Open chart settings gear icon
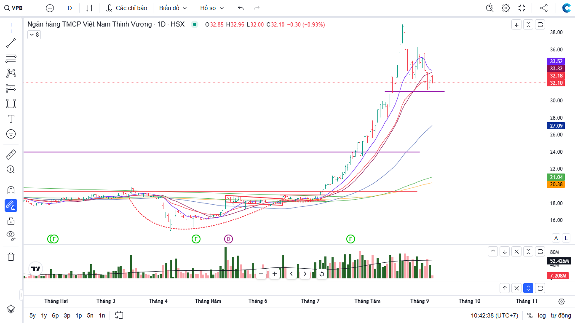The image size is (575, 323). pyautogui.click(x=506, y=8)
